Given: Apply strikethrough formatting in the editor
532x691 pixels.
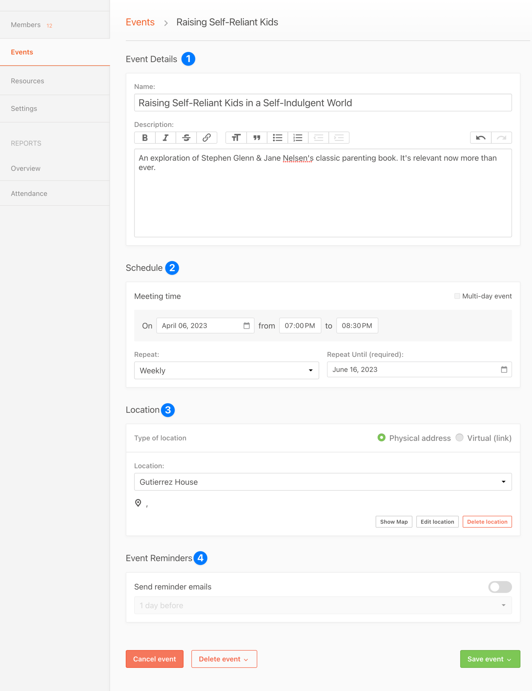Looking at the screenshot, I should point(186,138).
